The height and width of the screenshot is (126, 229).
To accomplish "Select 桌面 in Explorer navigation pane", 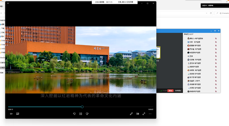I will click(3, 24).
